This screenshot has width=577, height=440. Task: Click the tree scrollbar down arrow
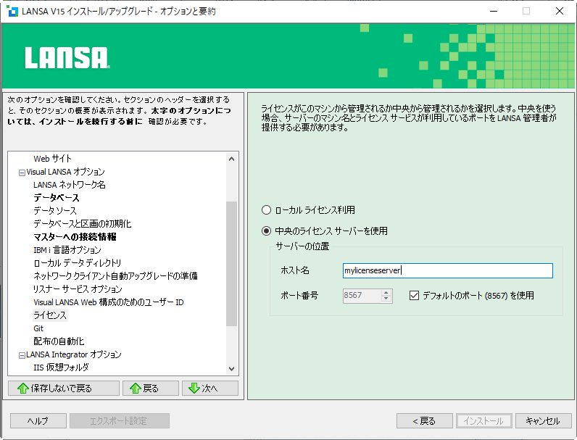tap(231, 369)
